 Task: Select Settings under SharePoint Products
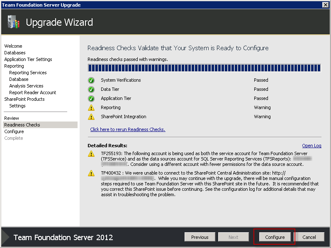tap(17, 106)
